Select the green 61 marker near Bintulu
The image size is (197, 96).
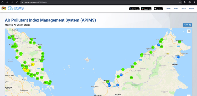(132, 67)
